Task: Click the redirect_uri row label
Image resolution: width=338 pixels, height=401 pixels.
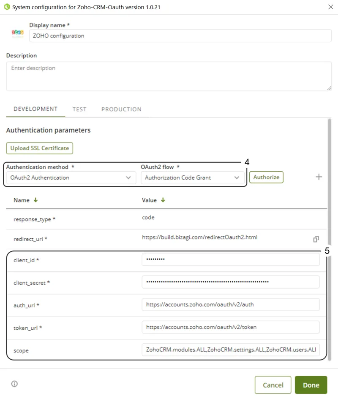Action: click(30, 239)
